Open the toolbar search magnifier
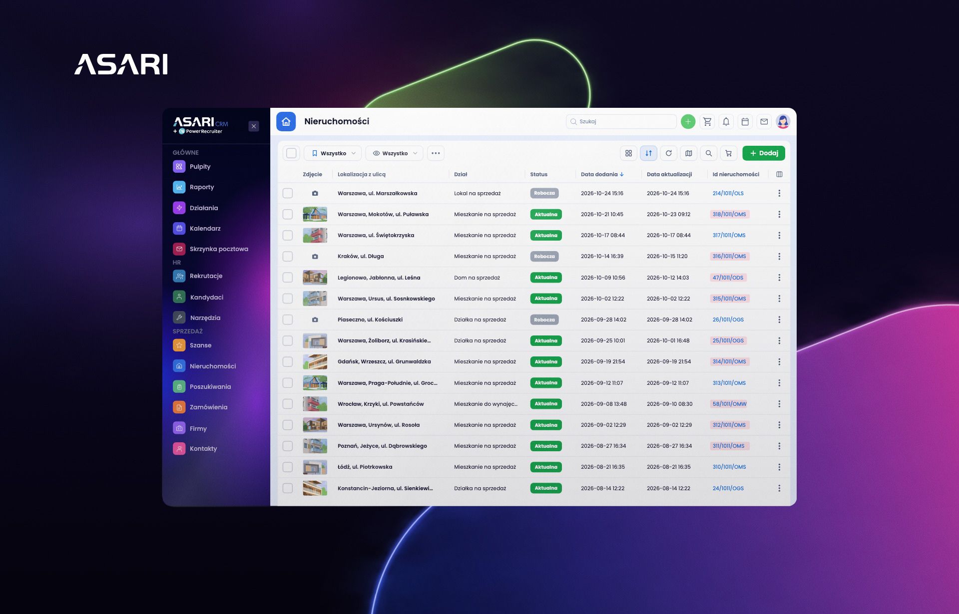Viewport: 959px width, 614px height. click(x=708, y=153)
